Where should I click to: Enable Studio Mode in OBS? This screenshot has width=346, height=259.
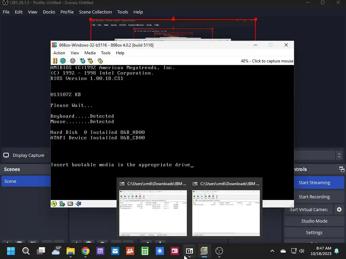[x=314, y=221]
